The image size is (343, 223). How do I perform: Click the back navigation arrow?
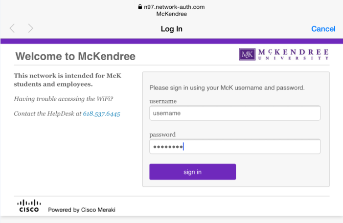(x=12, y=28)
